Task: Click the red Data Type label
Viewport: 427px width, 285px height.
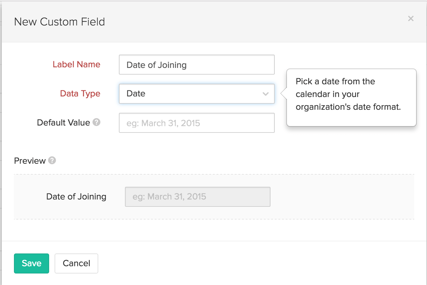Action: click(x=80, y=93)
